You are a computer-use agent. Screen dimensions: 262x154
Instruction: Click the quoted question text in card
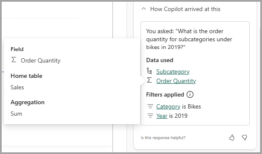pyautogui.click(x=189, y=39)
